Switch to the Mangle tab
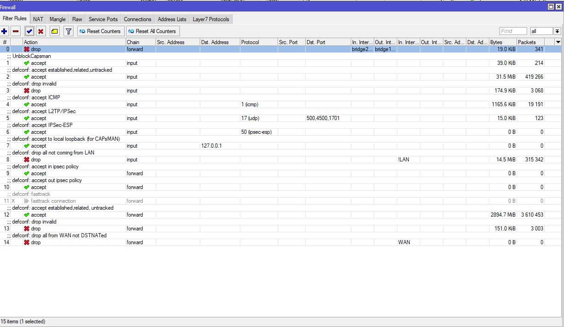The width and height of the screenshot is (564, 327). click(58, 19)
